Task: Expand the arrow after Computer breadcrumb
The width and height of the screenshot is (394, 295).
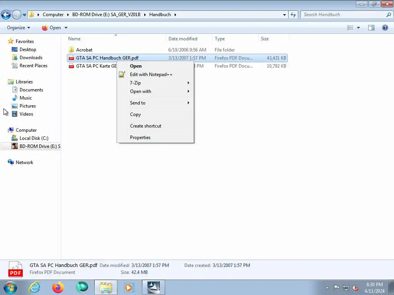Action: (68, 15)
